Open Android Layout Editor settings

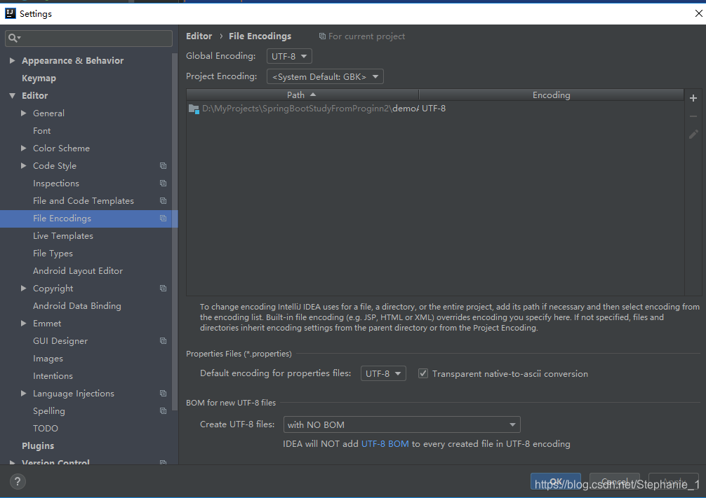pyautogui.click(x=78, y=271)
